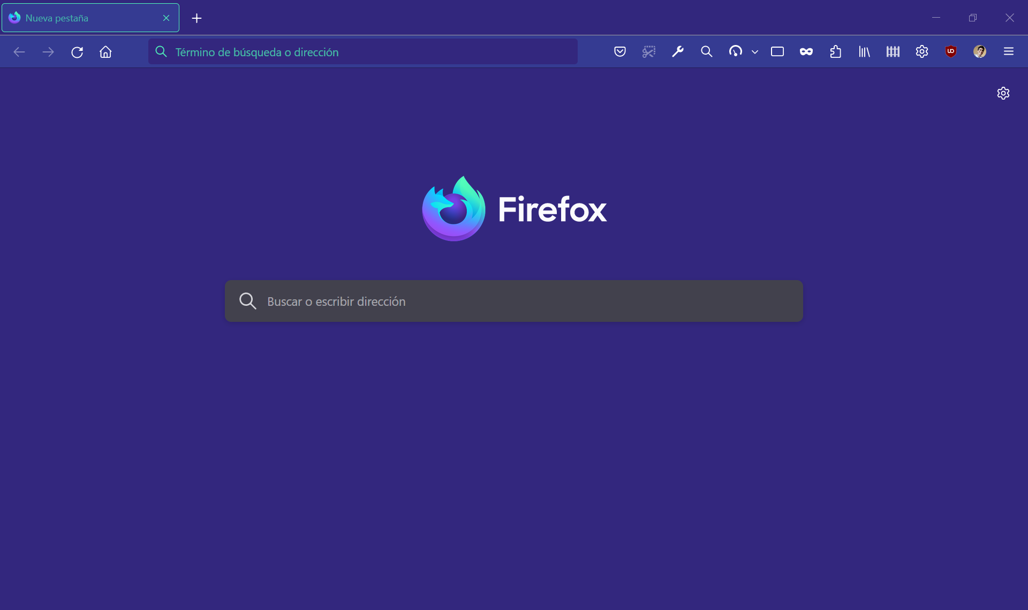Click the toolbar search magnifier icon
1028x610 pixels.
[x=706, y=52]
